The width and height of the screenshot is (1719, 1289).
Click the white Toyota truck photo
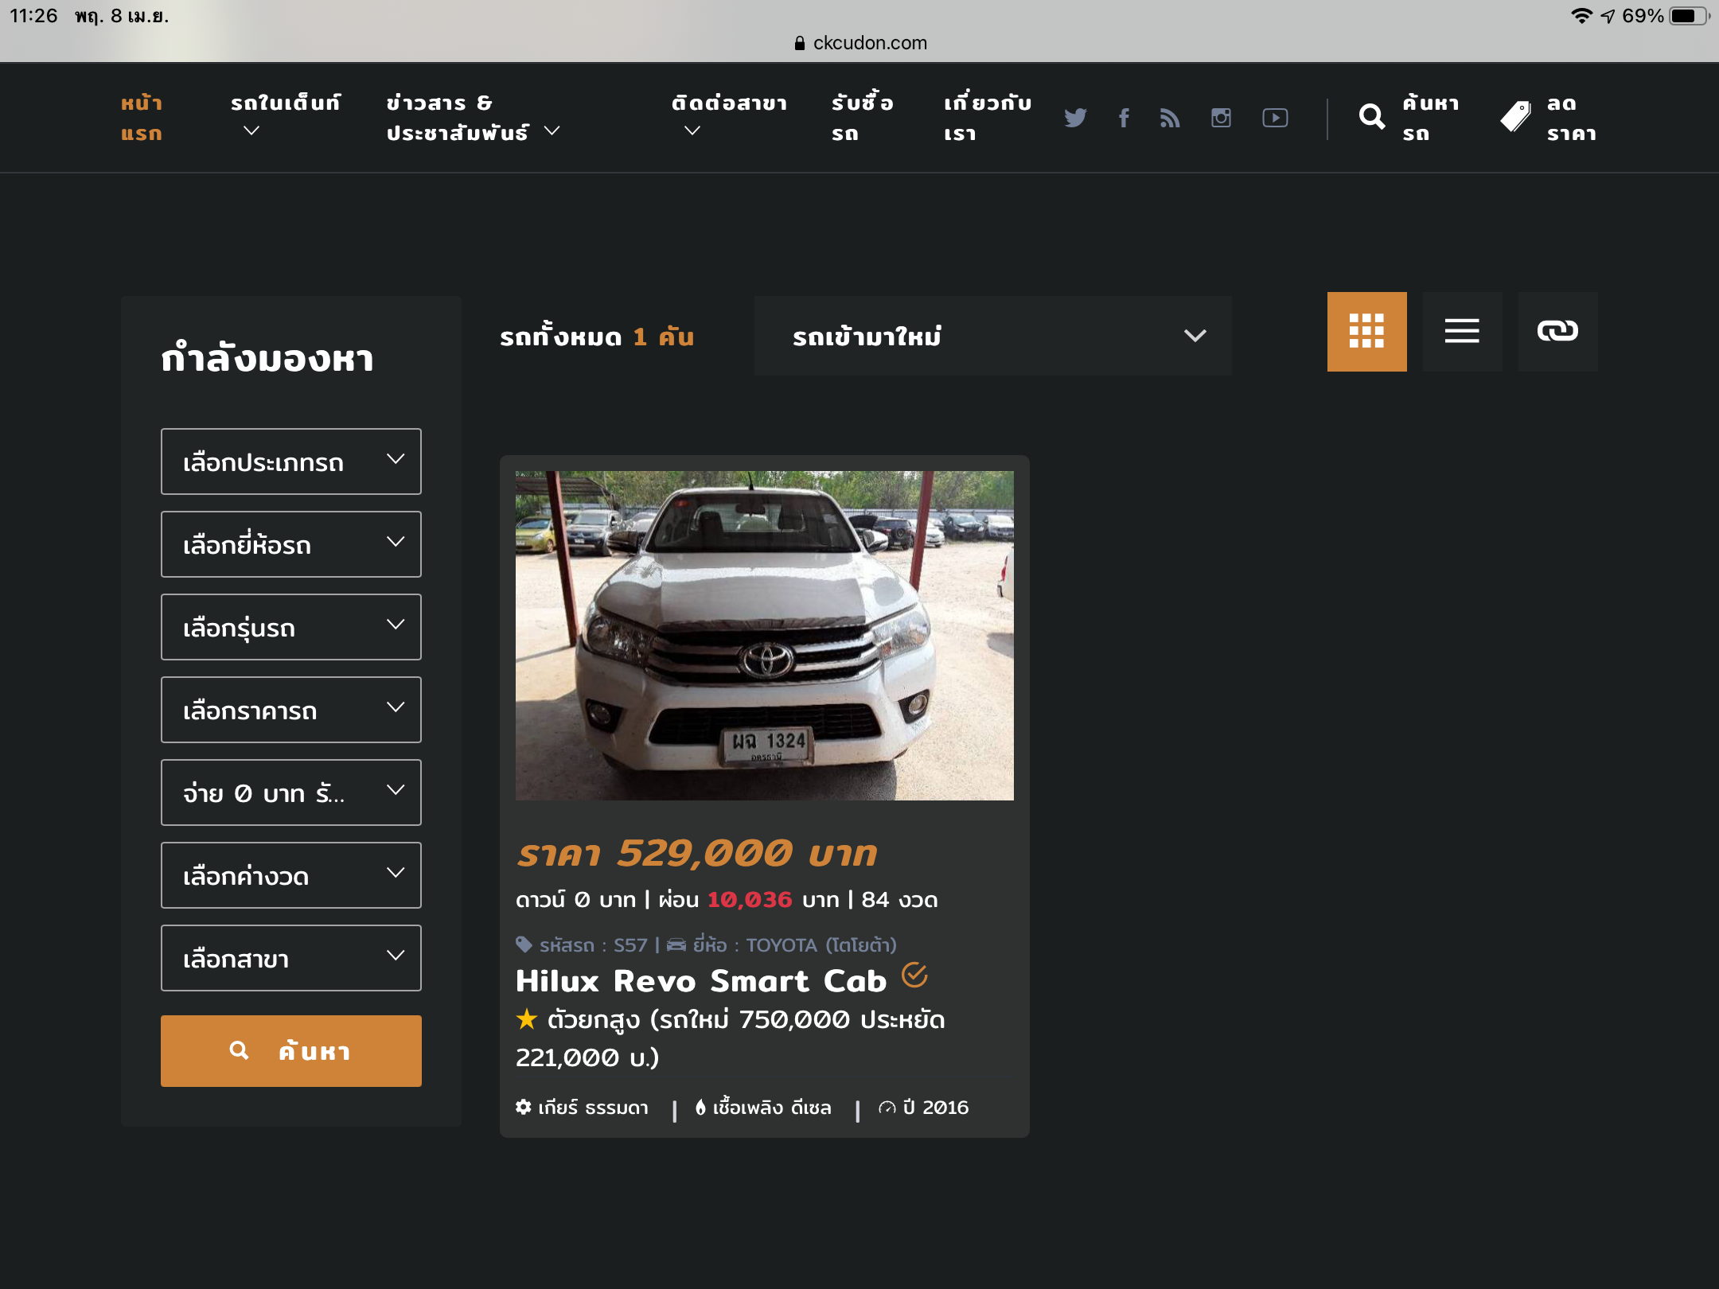tap(764, 635)
